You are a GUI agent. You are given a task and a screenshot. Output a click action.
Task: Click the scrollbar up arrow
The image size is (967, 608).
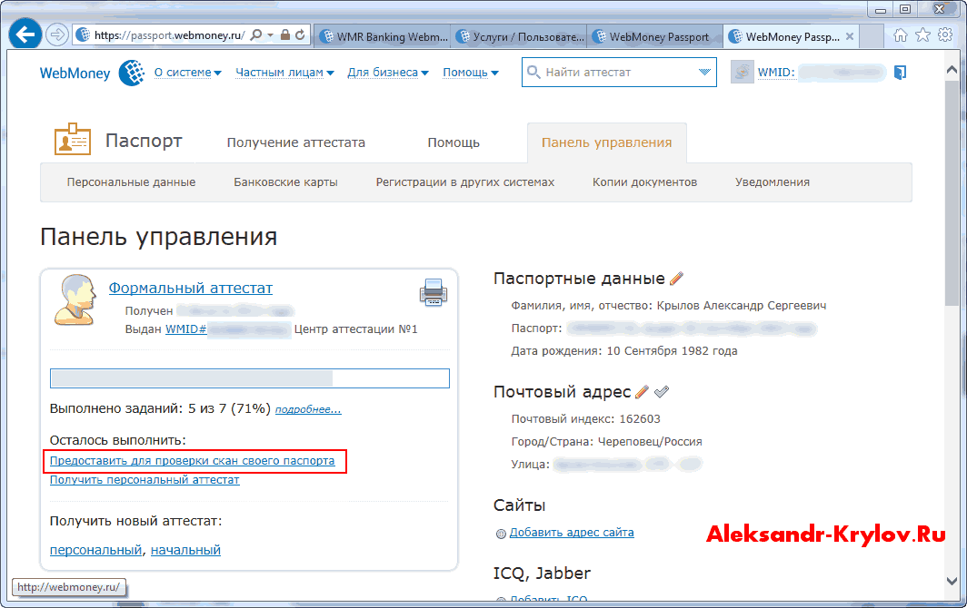(952, 70)
